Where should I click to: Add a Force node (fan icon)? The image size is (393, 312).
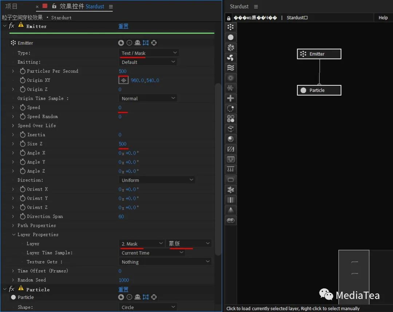[231, 58]
